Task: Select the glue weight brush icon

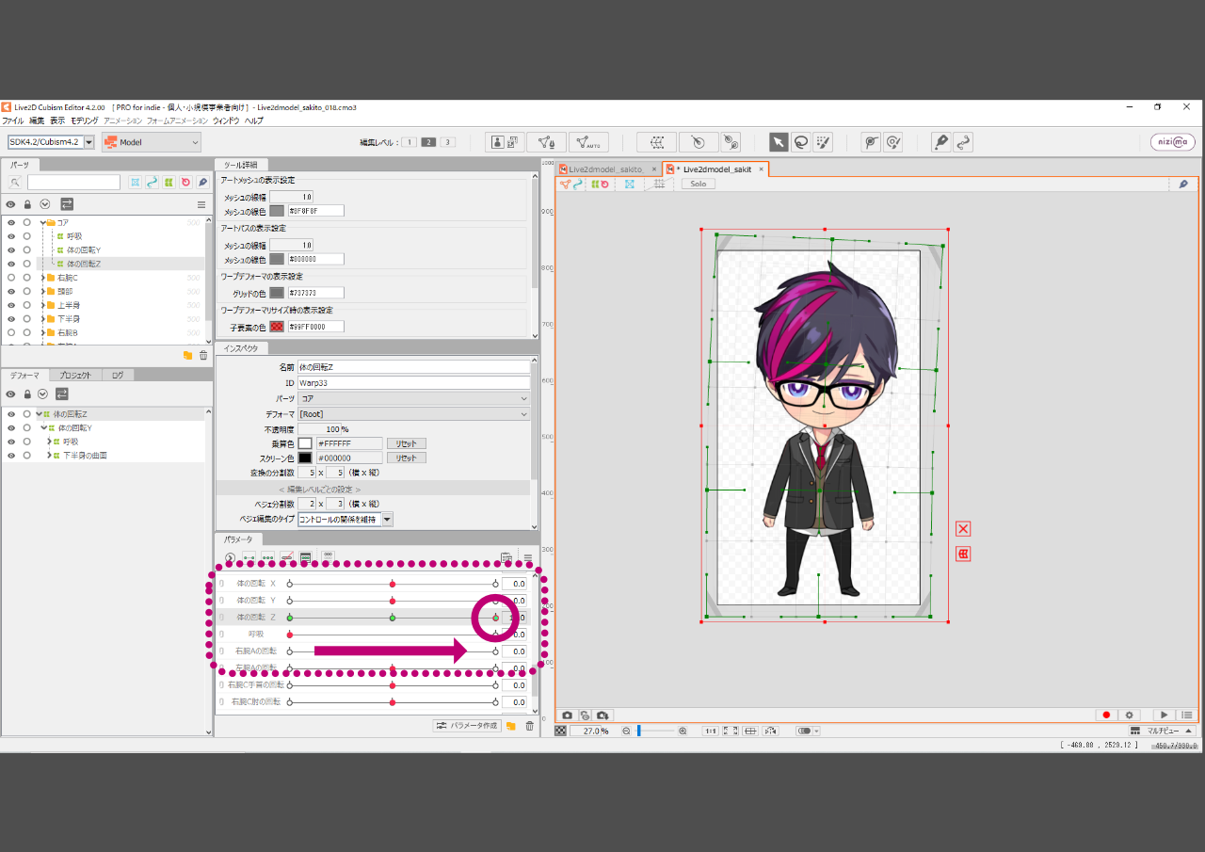Action: [x=893, y=142]
